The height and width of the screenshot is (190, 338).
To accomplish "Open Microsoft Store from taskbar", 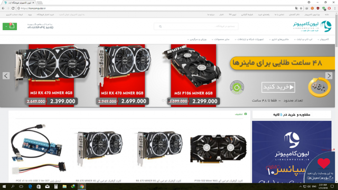I will pyautogui.click(x=39, y=186).
